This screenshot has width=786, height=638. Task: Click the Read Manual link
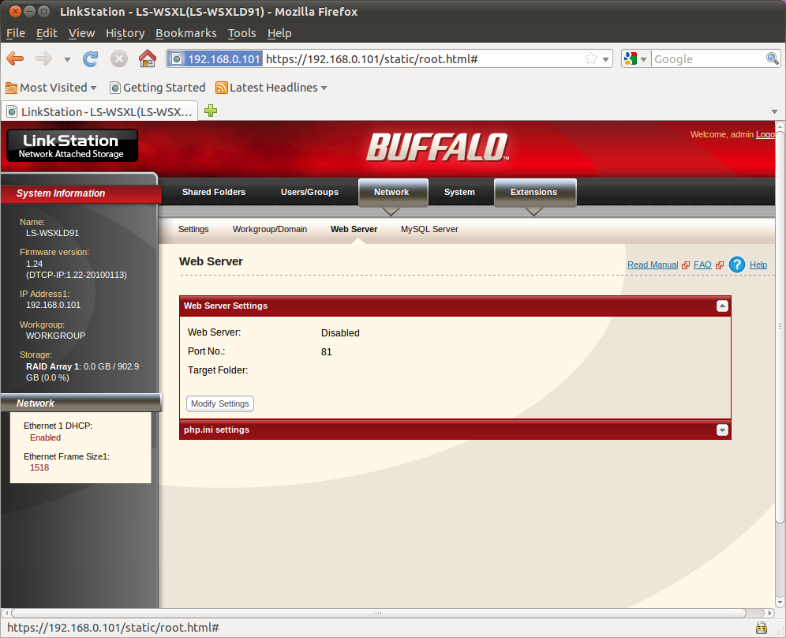coord(653,265)
